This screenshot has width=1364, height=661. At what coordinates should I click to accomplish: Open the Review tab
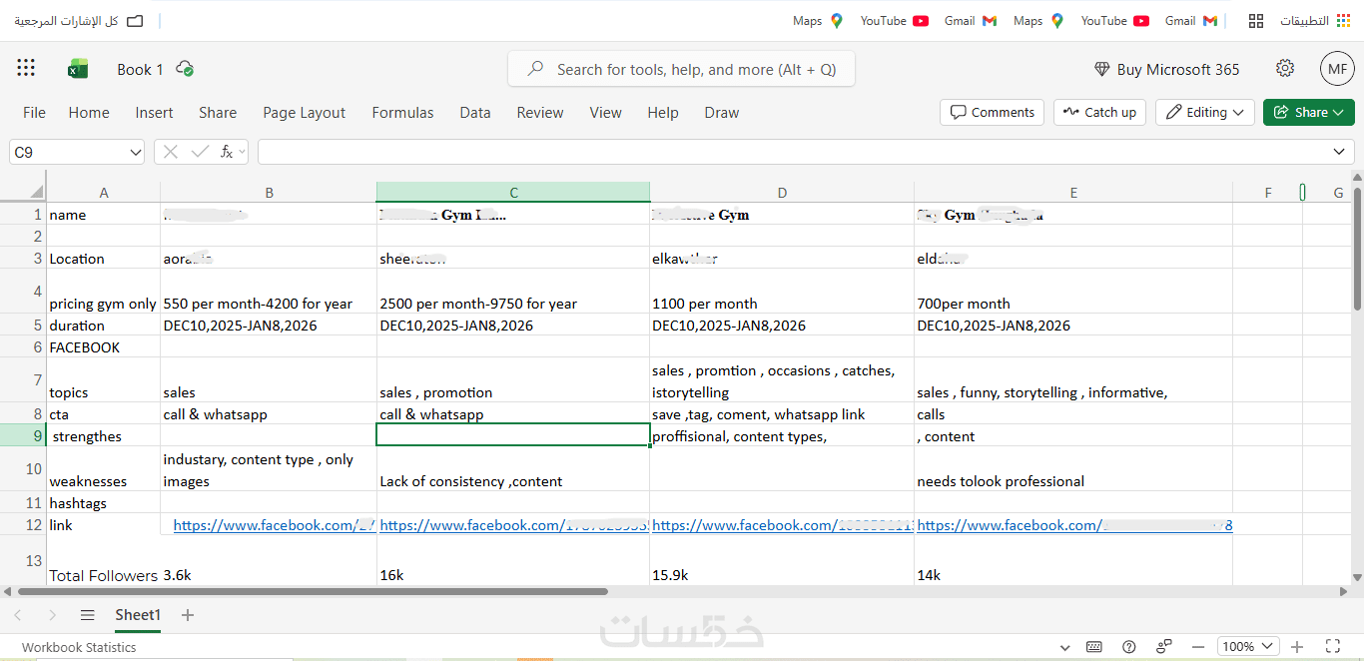tap(540, 113)
